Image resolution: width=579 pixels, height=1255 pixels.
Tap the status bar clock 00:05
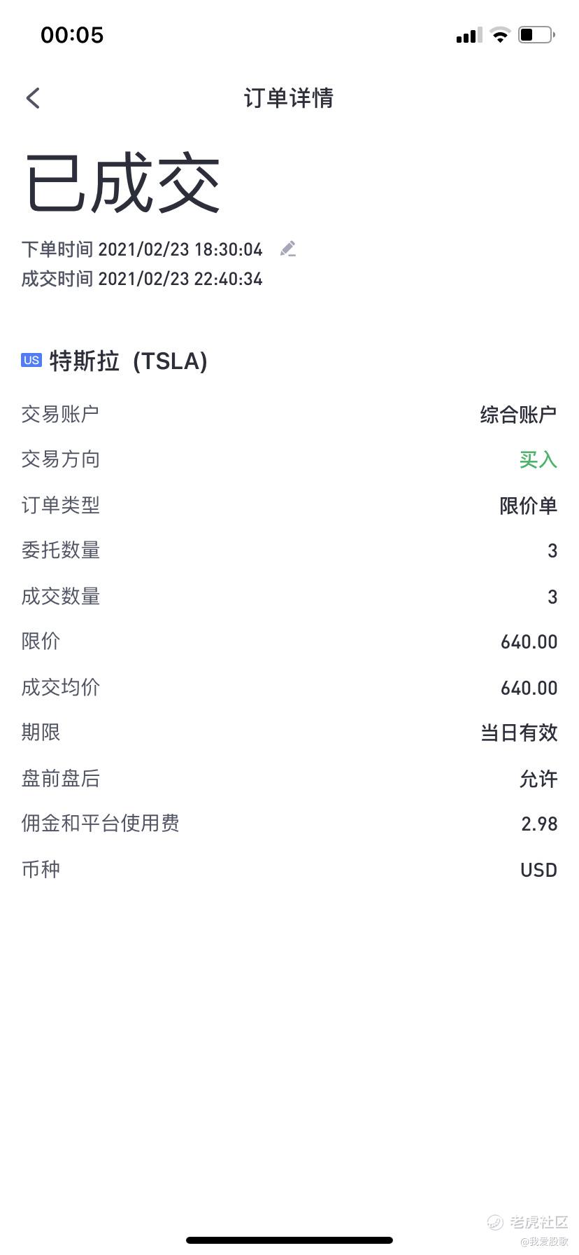coord(72,35)
